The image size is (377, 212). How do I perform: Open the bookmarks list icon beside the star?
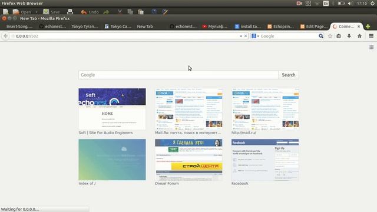point(339,36)
